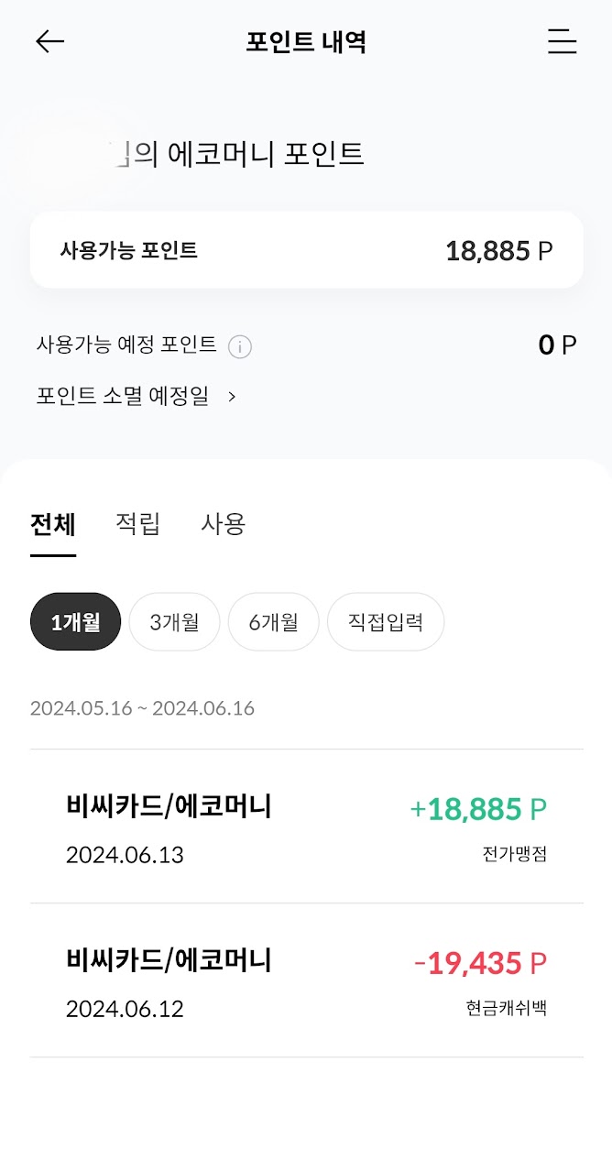The image size is (612, 1171).
Task: Tap the 사용가능 포인트 card
Action: point(306,249)
